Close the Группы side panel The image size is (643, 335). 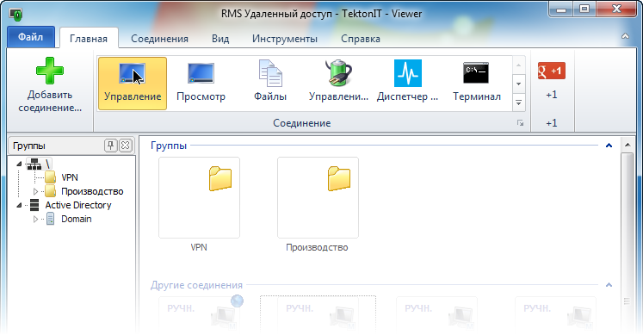coord(126,146)
